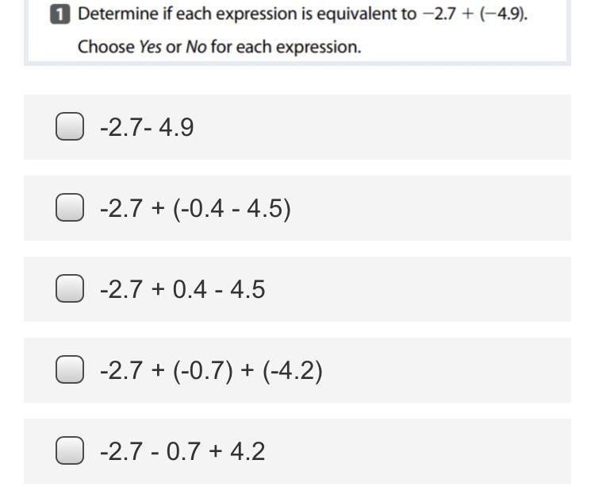Click the phrase for each expression in the instructions

click(x=286, y=47)
